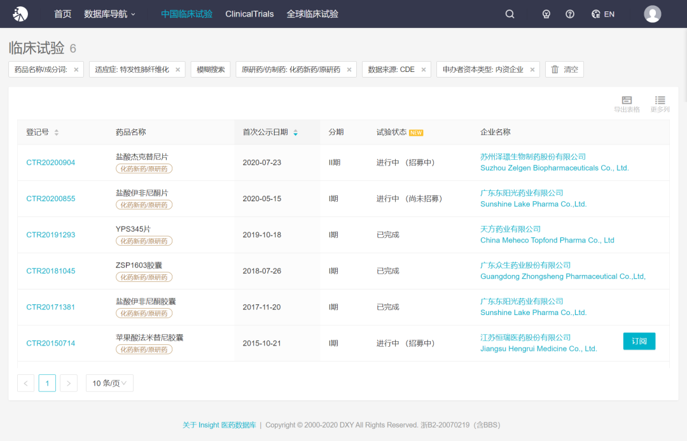Go to next page arrow

point(69,383)
